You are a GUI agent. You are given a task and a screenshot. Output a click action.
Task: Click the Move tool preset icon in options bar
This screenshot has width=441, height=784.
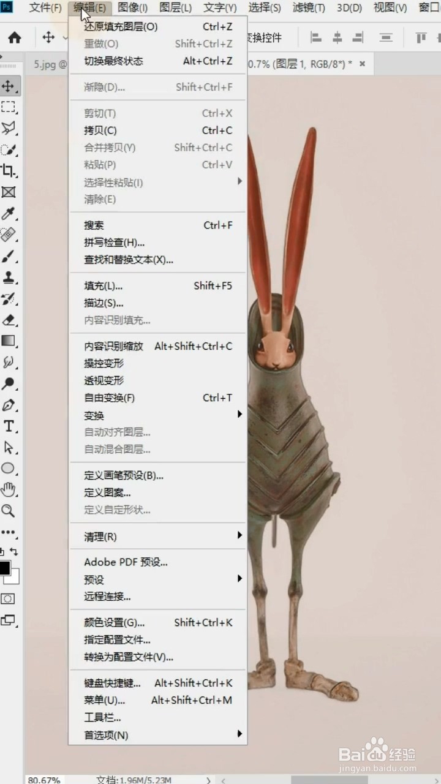pyautogui.click(x=48, y=37)
